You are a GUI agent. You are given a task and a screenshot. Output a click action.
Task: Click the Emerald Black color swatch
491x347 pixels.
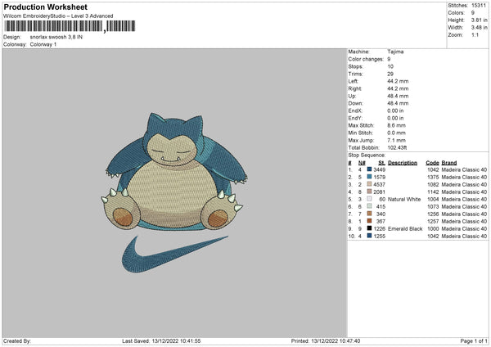369,228
